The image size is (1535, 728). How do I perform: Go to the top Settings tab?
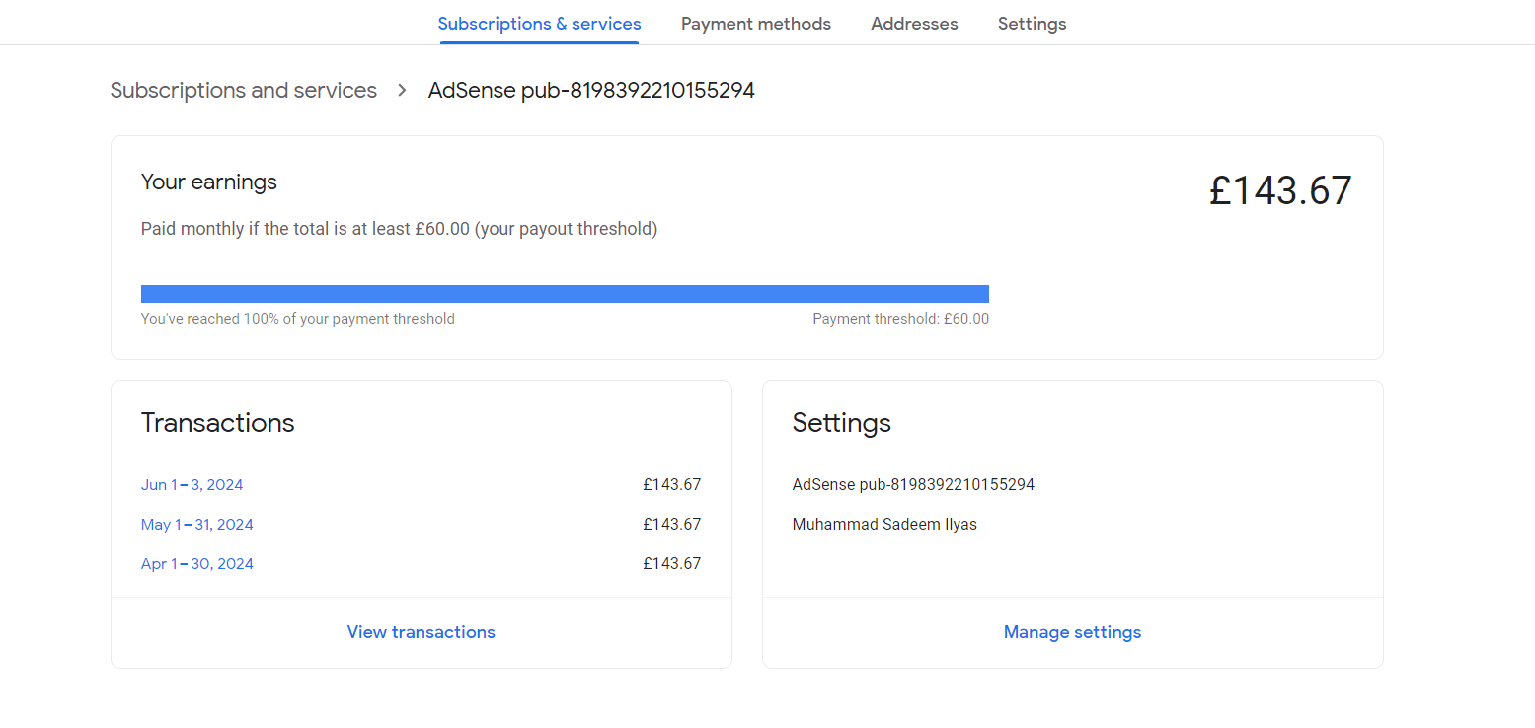coord(1032,24)
